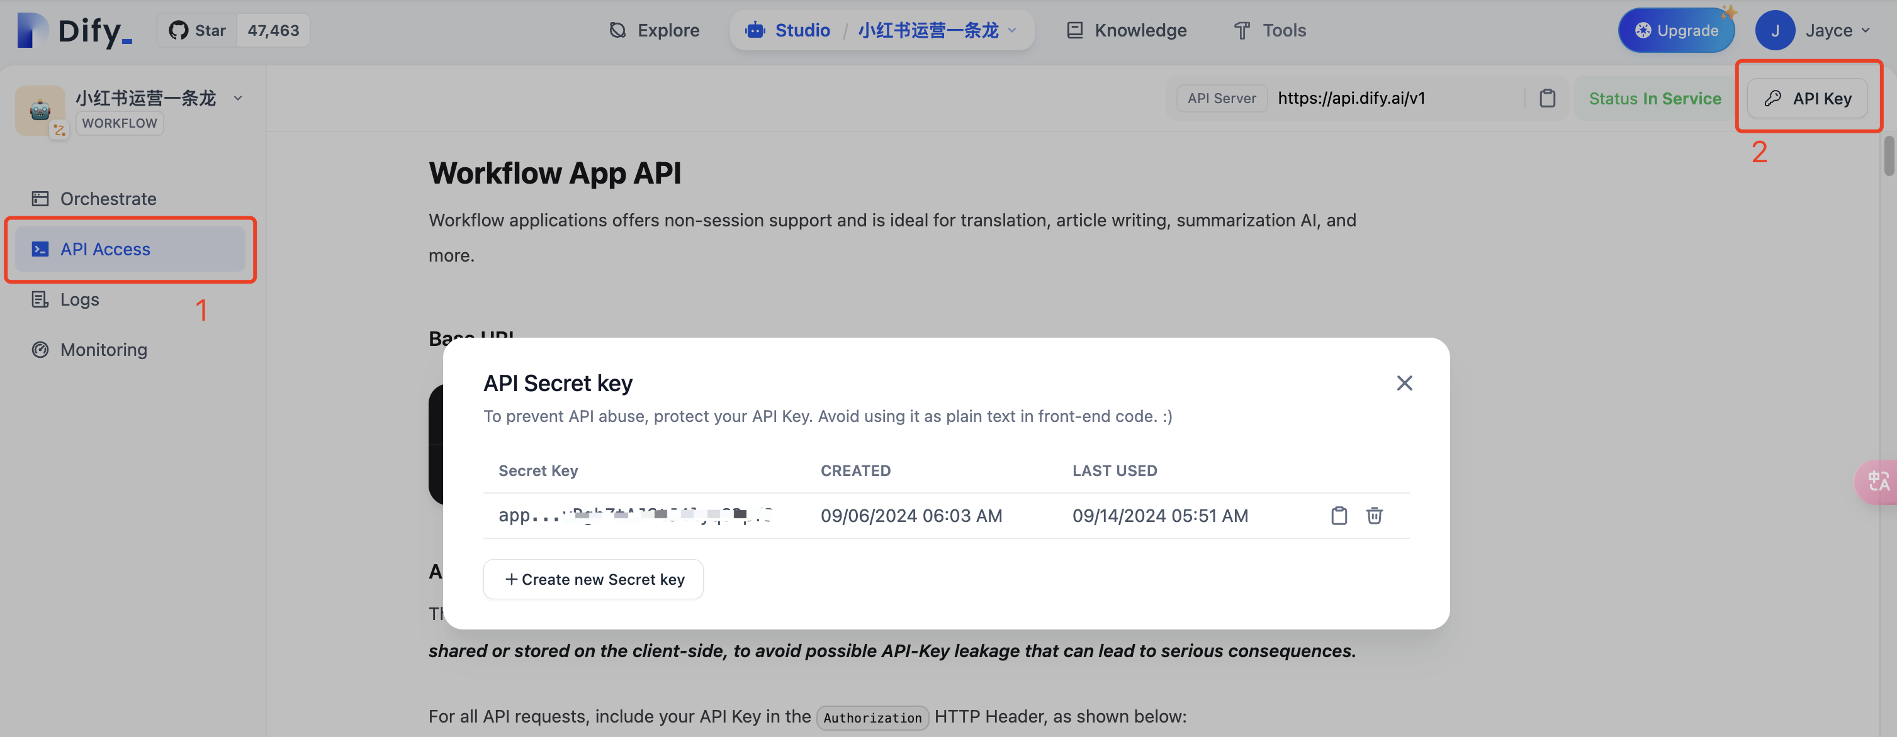Click the Upgrade button
This screenshot has width=1897, height=737.
click(1676, 30)
